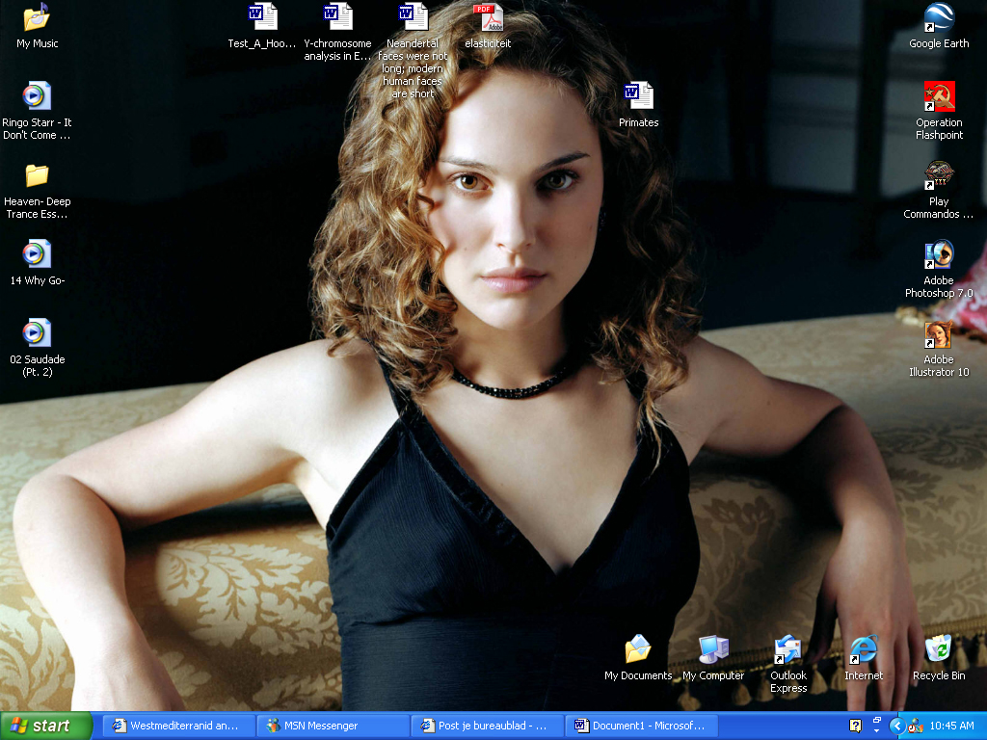Image resolution: width=987 pixels, height=740 pixels.
Task: Select the My Documents folder icon
Action: (637, 649)
